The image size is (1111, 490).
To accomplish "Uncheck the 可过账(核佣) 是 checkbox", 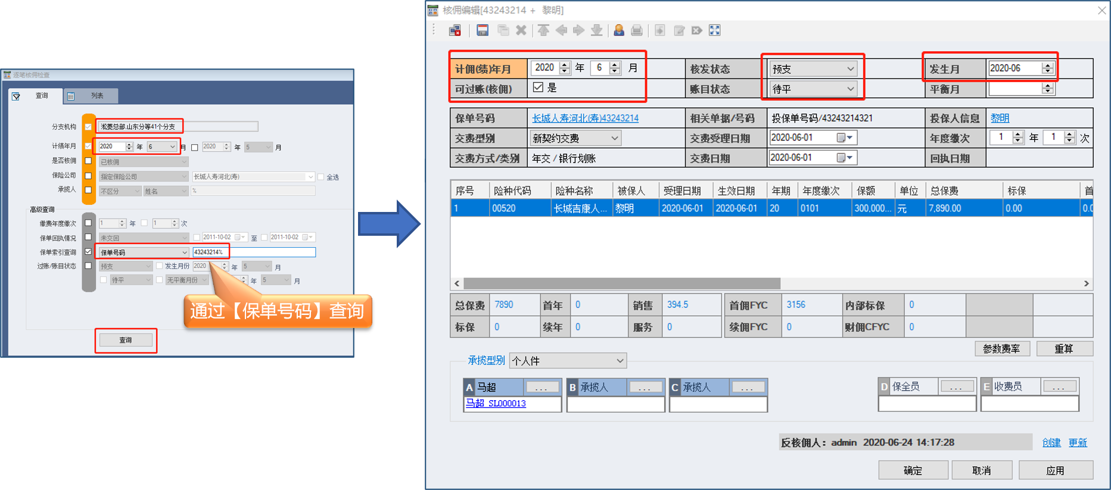I will 539,88.
